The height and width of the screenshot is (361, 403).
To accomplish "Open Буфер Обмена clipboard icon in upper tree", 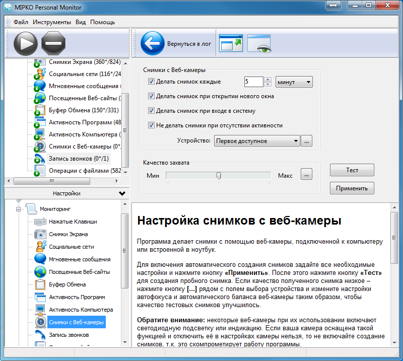I will point(40,110).
